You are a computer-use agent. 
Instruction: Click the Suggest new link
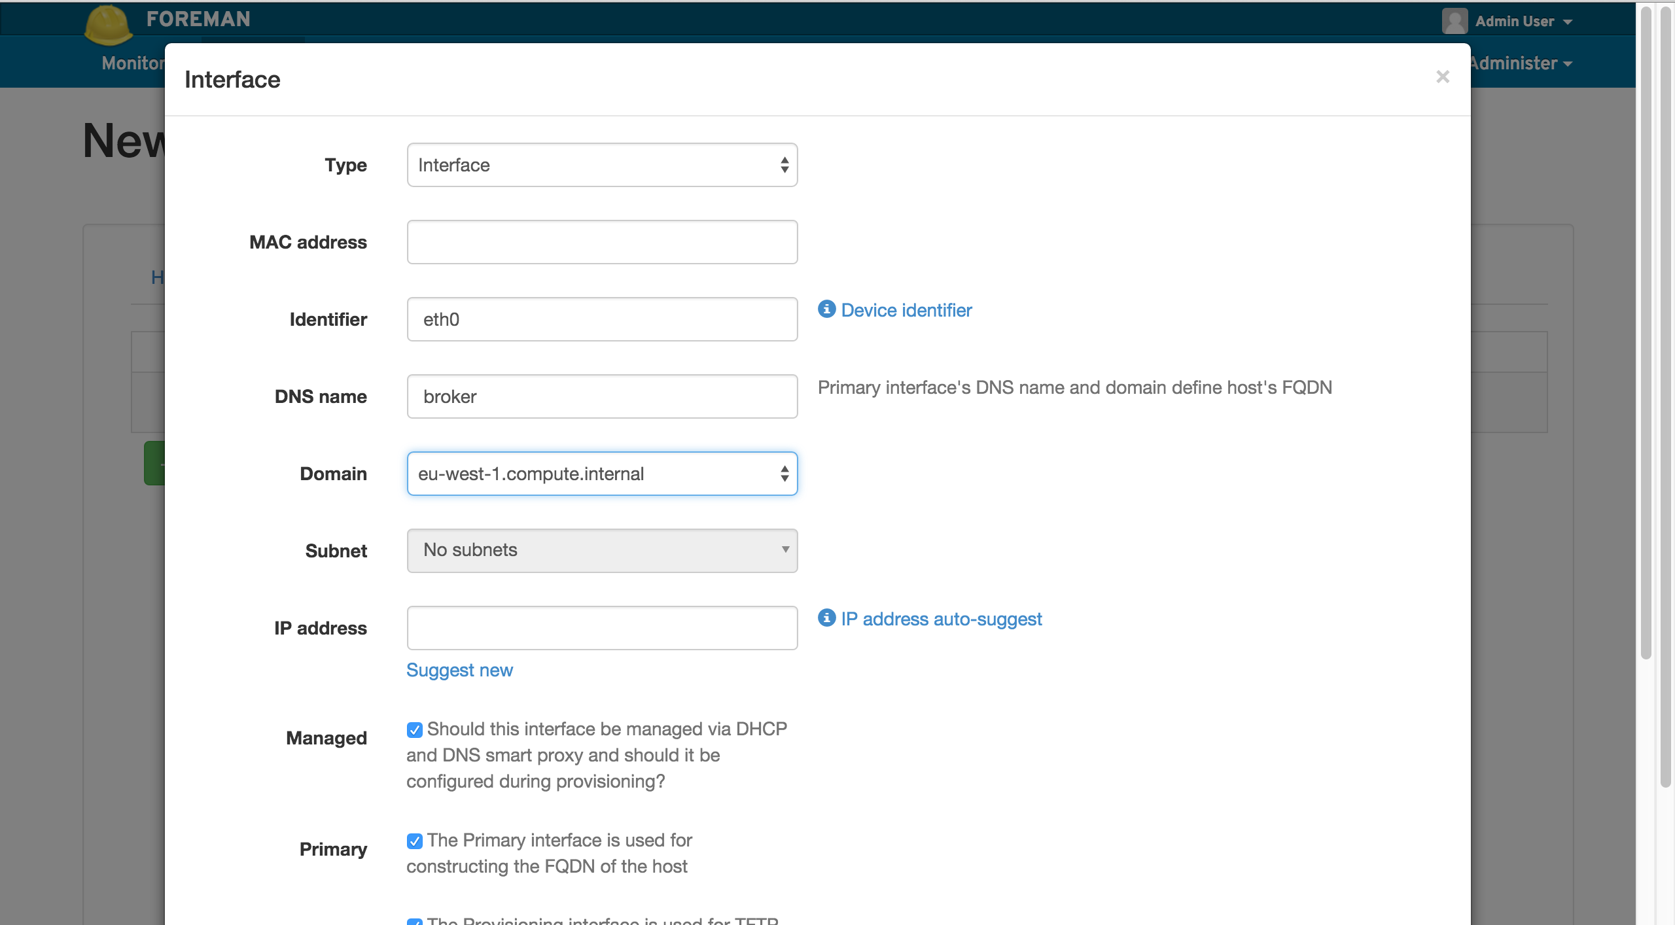pos(459,670)
